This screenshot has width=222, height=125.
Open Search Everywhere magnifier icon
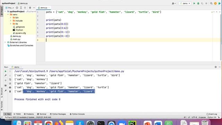[211, 3]
